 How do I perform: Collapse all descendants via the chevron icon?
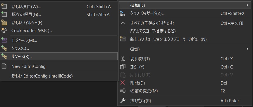tap(123, 23)
